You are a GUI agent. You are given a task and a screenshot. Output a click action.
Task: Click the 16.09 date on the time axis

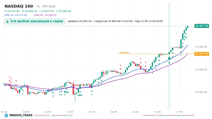(x=48, y=112)
